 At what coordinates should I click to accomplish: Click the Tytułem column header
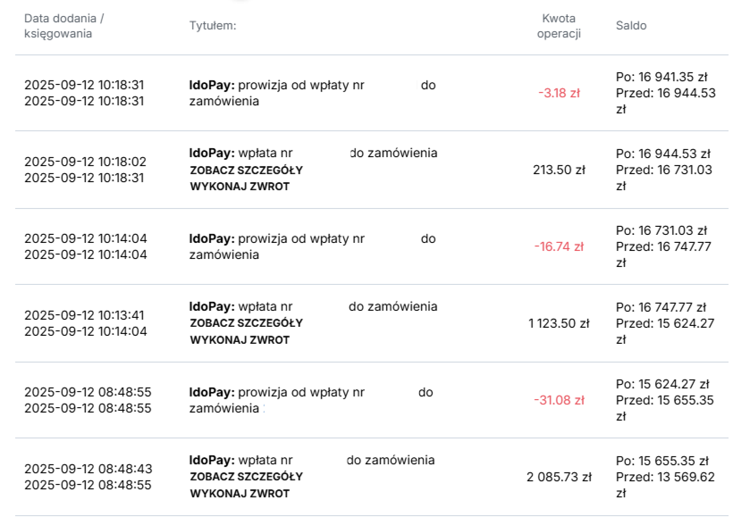click(x=213, y=26)
